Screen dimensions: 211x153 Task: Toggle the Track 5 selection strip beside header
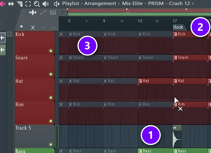(x=57, y=136)
